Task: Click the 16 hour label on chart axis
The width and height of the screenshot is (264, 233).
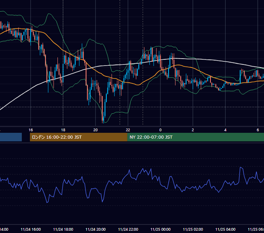Action: pos(31,130)
